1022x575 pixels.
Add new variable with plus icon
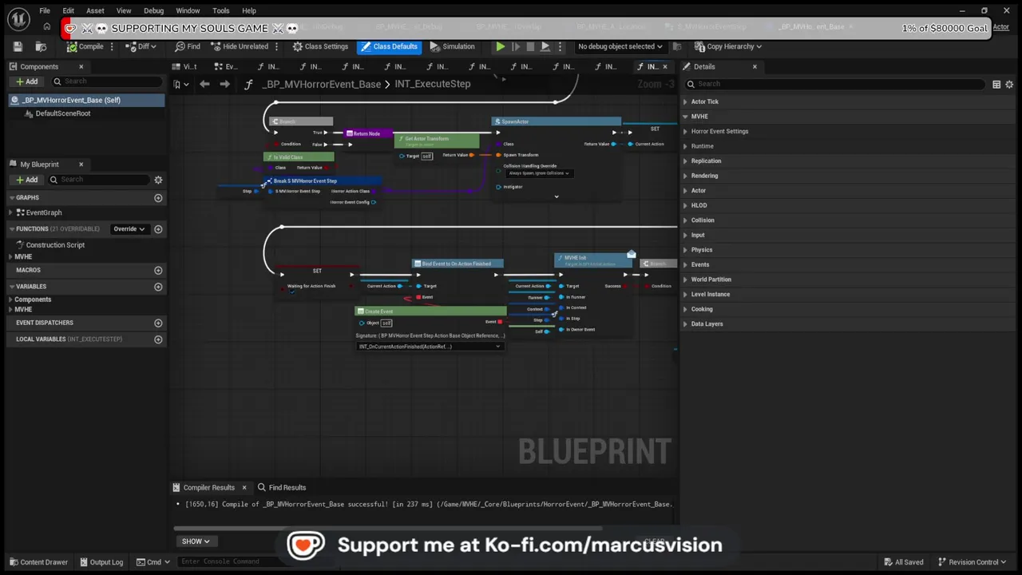[158, 287]
